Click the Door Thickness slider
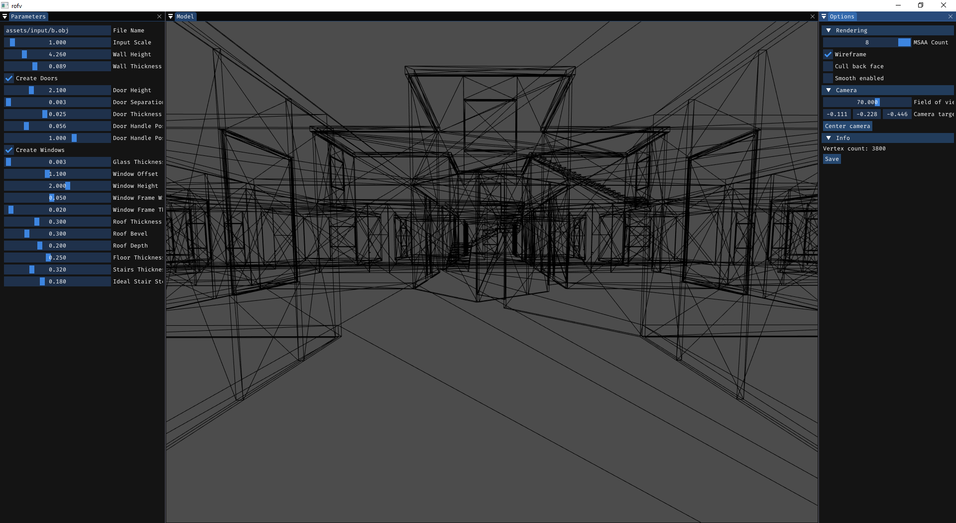The width and height of the screenshot is (956, 523). click(x=57, y=114)
